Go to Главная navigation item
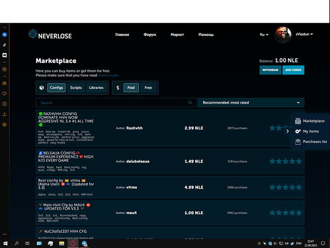Screen dimensions: 330x248 click(x=122, y=35)
